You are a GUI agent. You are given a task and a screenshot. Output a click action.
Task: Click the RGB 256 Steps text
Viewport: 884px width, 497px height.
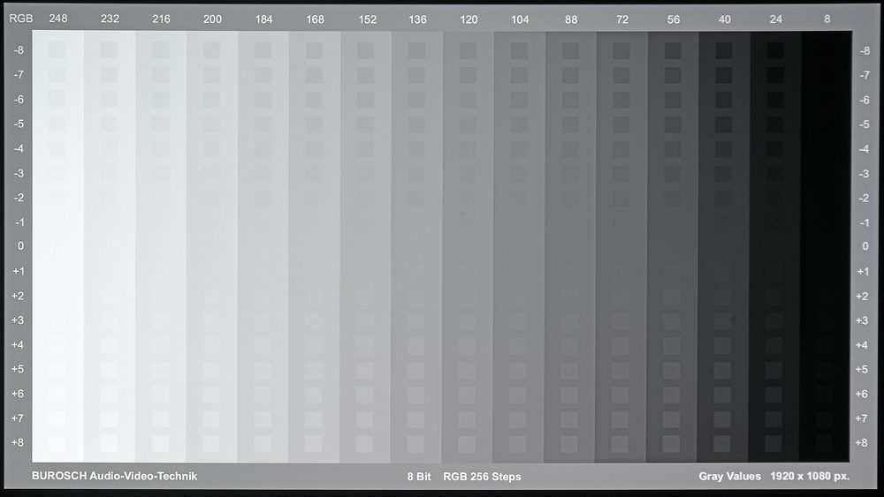(x=482, y=477)
